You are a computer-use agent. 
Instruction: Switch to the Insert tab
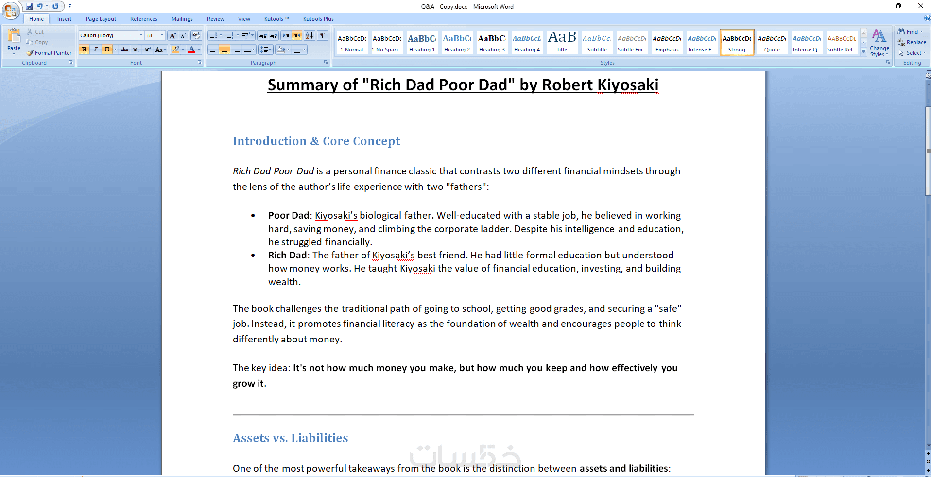64,19
